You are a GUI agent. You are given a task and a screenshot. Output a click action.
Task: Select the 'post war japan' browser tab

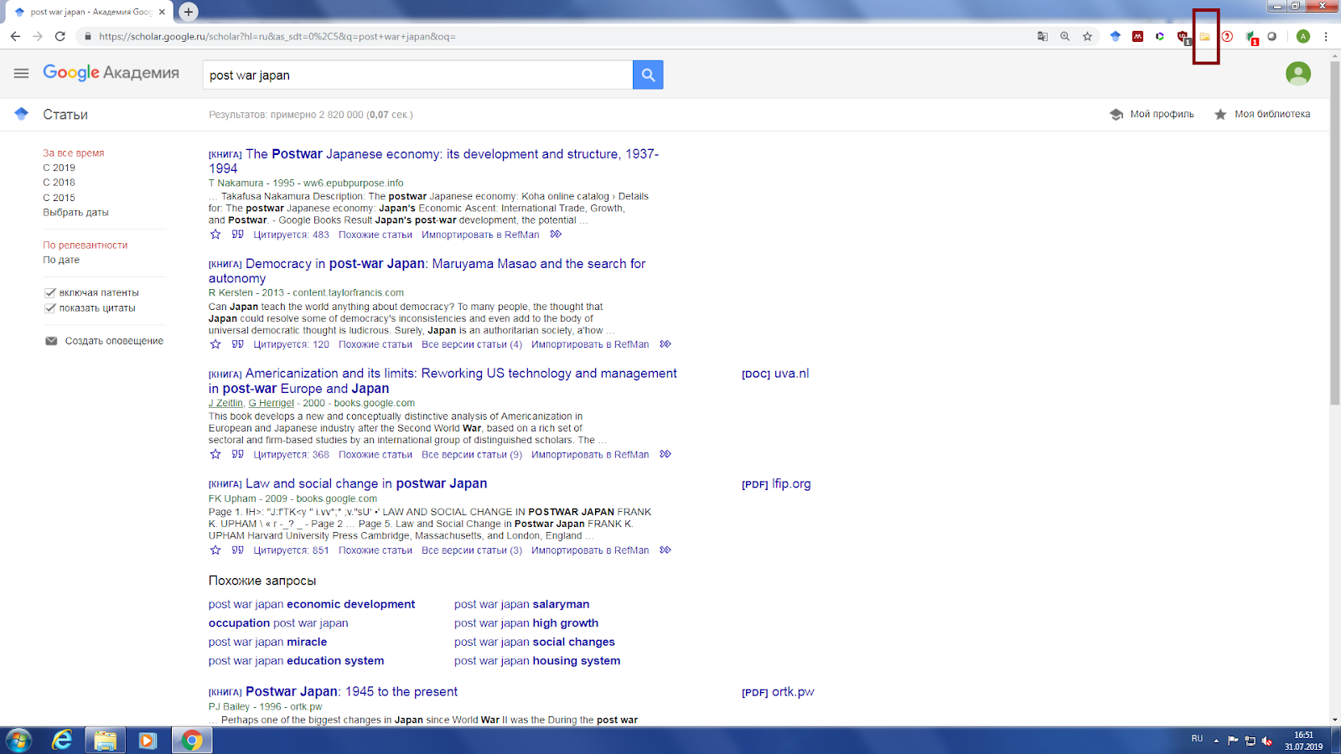click(x=90, y=12)
